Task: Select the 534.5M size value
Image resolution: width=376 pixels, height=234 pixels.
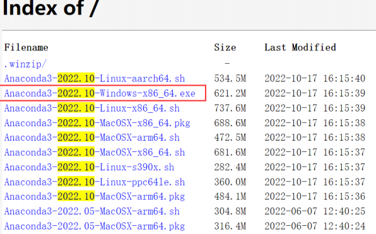Action: [230, 79]
